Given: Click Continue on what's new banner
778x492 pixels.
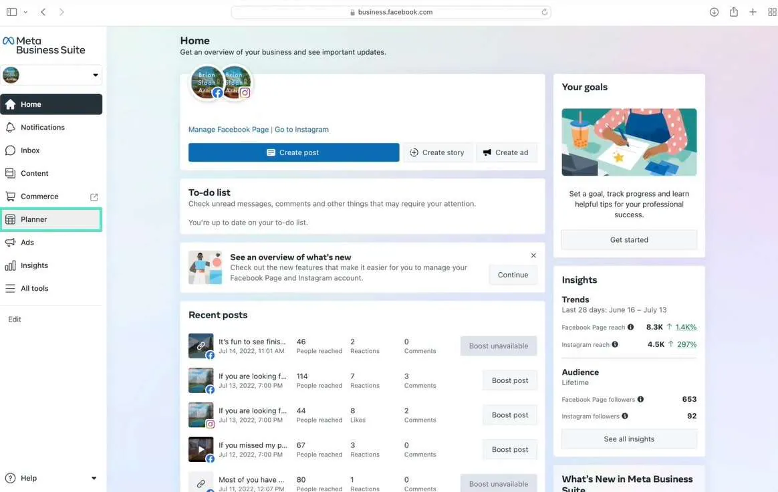Looking at the screenshot, I should (x=513, y=275).
